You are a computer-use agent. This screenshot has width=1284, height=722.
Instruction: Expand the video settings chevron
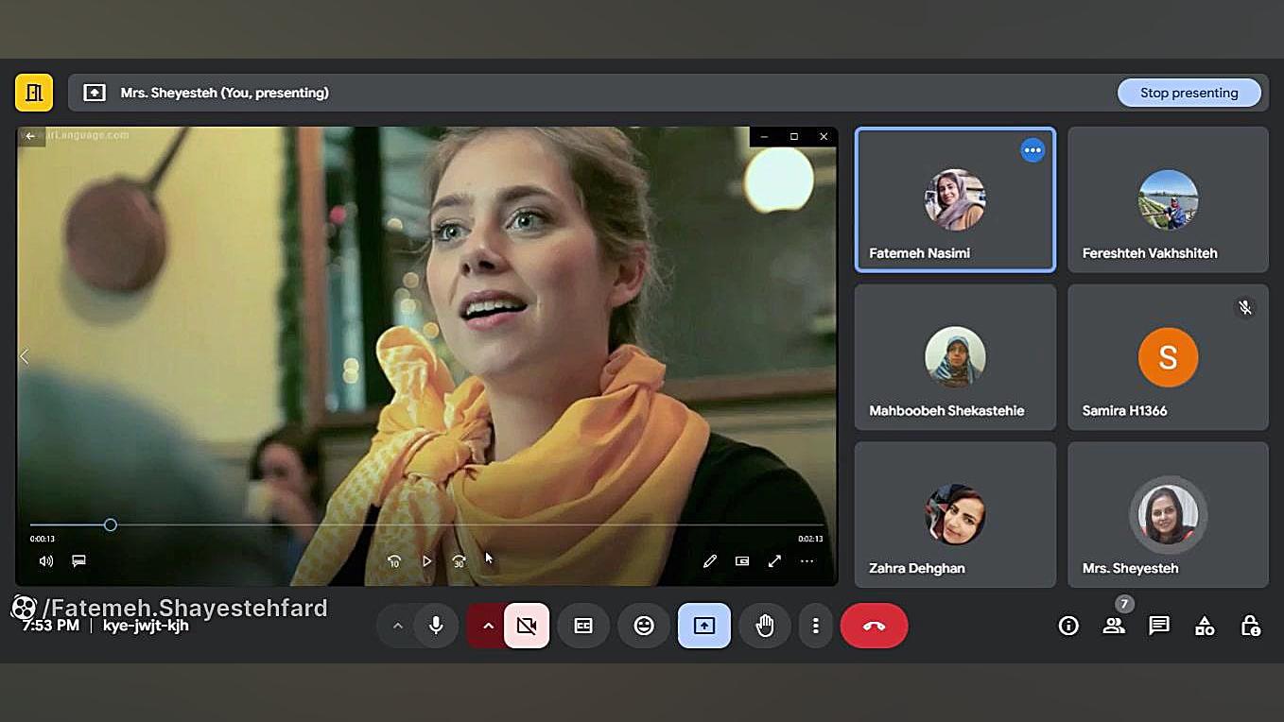click(x=488, y=626)
